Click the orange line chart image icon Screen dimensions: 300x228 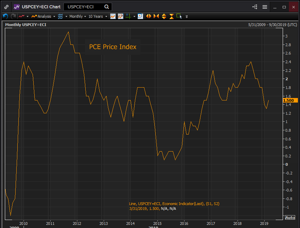tap(113, 16)
